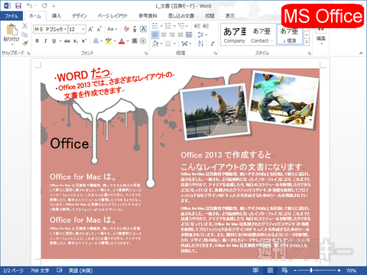Expand the styles gallery more arrow
367x275 pixels.
pyautogui.click(x=307, y=42)
